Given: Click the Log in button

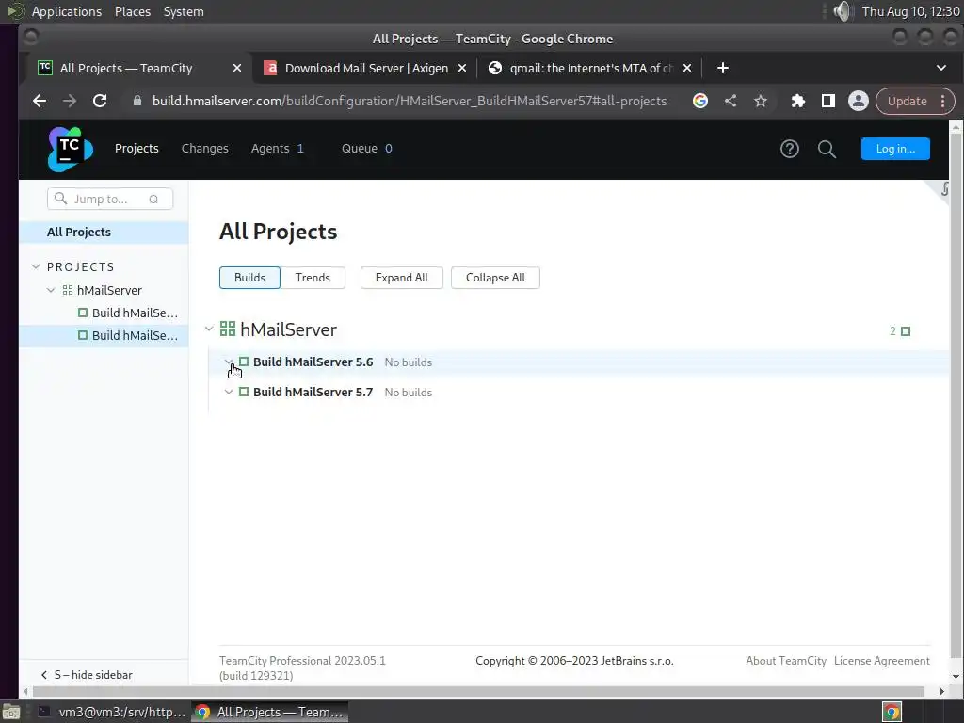Looking at the screenshot, I should point(895,149).
